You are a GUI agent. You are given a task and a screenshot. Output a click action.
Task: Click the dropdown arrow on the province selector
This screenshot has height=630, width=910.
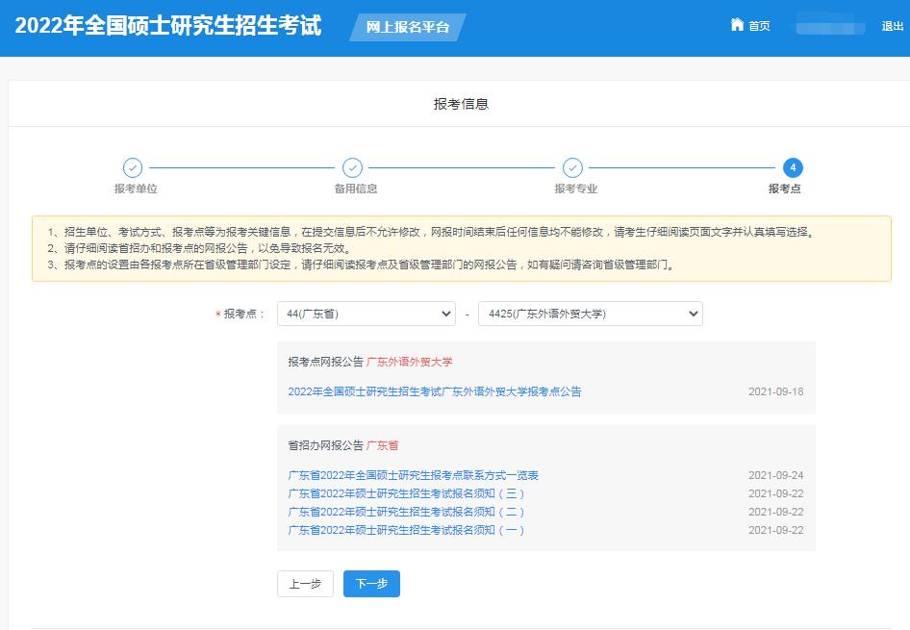click(445, 314)
